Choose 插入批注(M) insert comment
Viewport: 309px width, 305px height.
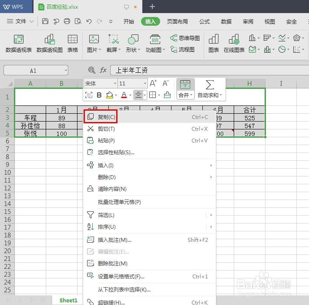(150, 240)
